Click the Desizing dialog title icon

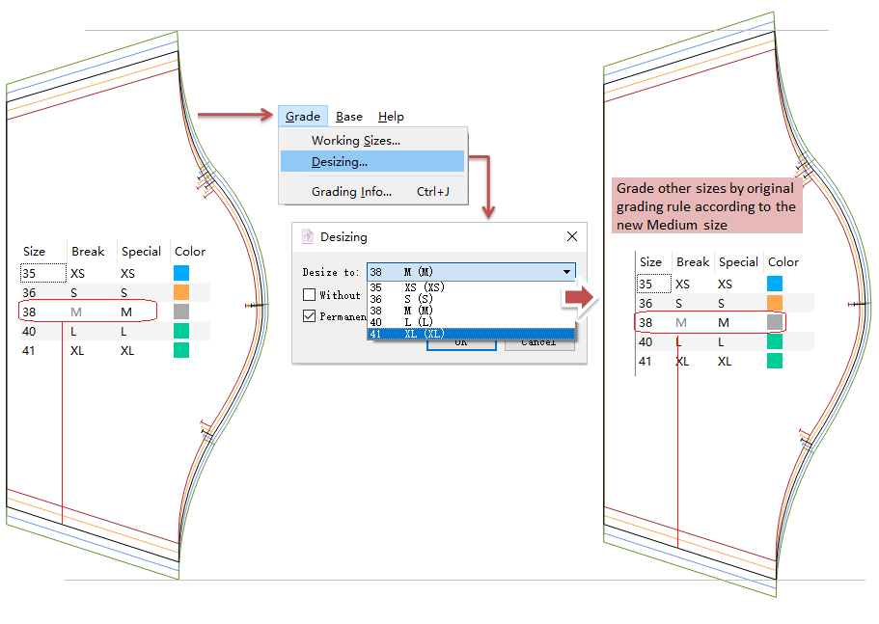pyautogui.click(x=308, y=236)
